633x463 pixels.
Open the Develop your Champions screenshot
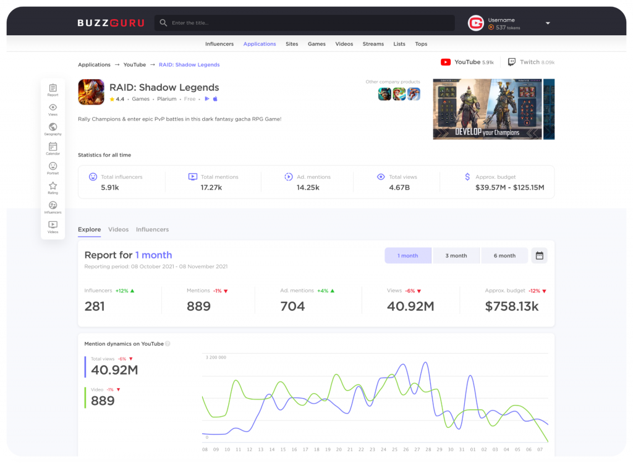[x=487, y=109]
